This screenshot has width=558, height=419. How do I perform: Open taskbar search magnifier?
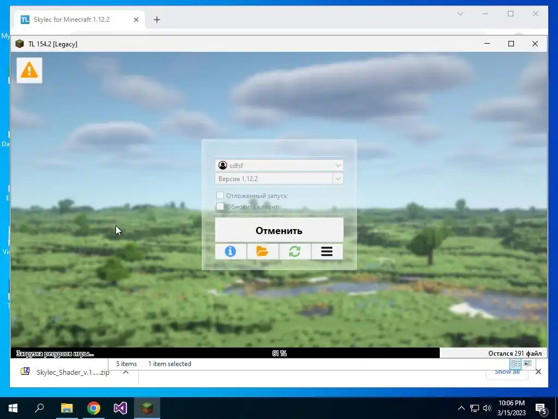39,408
